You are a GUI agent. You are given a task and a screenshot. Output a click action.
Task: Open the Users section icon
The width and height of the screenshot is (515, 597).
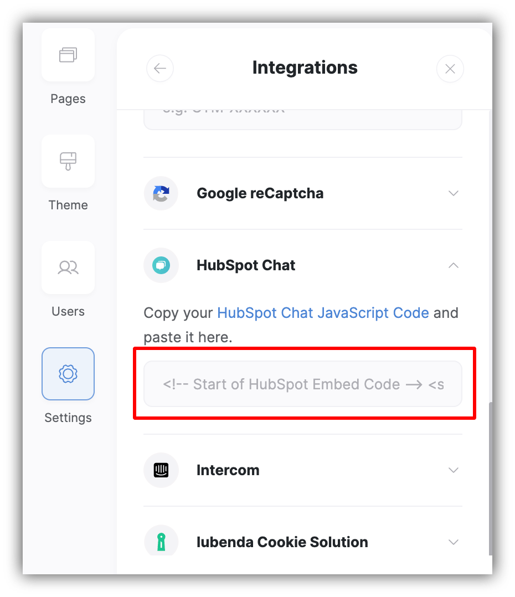tap(68, 267)
